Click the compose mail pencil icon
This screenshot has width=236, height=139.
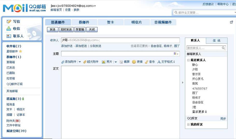(x=9, y=22)
